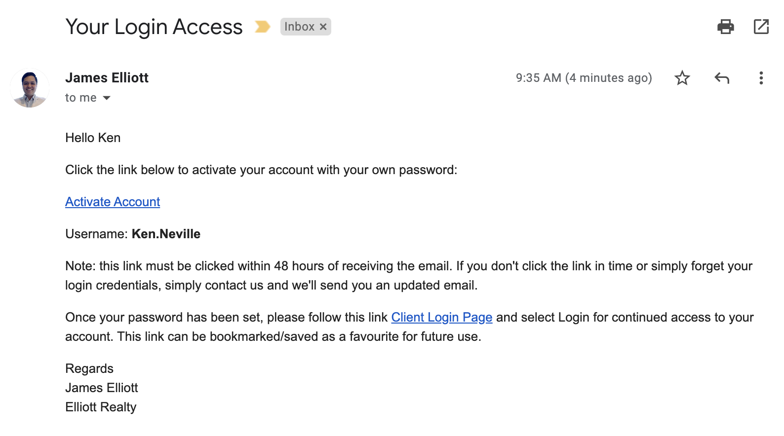Expand recipient details arrow beside "to me"
The width and height of the screenshot is (784, 436).
pos(107,98)
